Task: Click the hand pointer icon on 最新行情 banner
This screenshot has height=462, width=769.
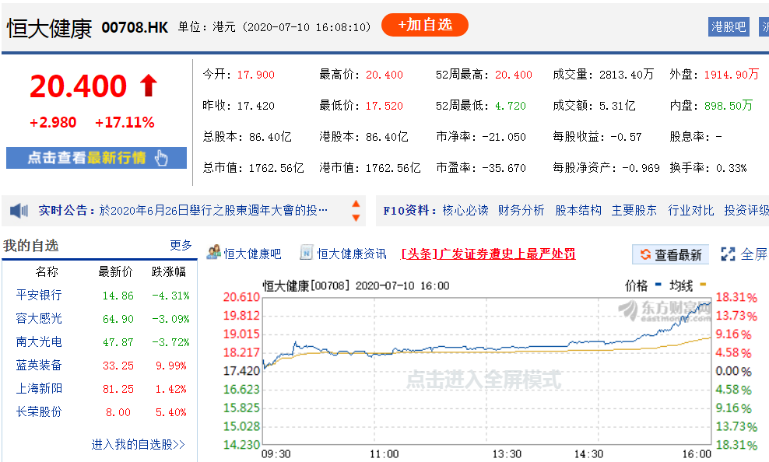Action: (x=161, y=158)
